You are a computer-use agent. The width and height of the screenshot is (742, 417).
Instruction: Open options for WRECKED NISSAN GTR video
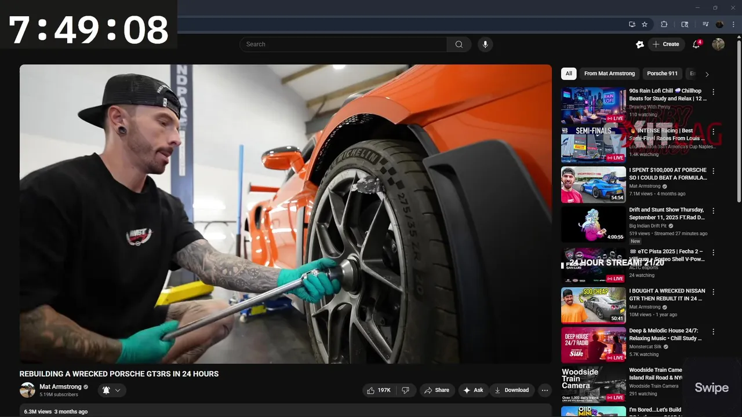[714, 292]
